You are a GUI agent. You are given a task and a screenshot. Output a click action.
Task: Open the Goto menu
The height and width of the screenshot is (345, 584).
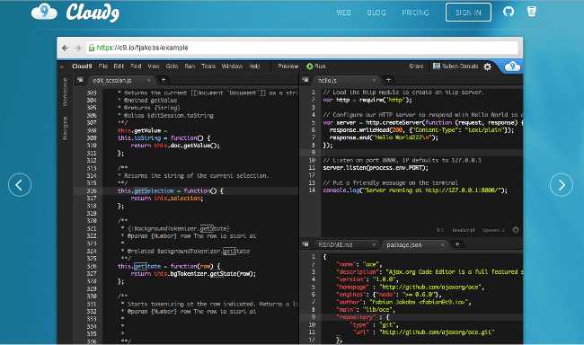click(x=172, y=66)
